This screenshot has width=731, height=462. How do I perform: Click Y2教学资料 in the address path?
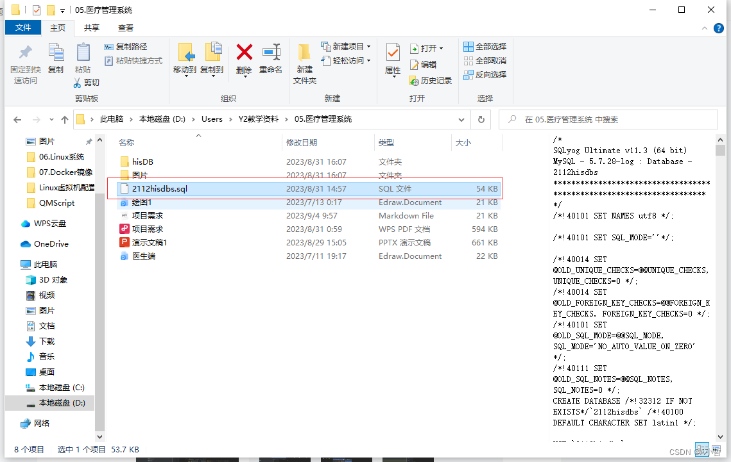pyautogui.click(x=258, y=119)
